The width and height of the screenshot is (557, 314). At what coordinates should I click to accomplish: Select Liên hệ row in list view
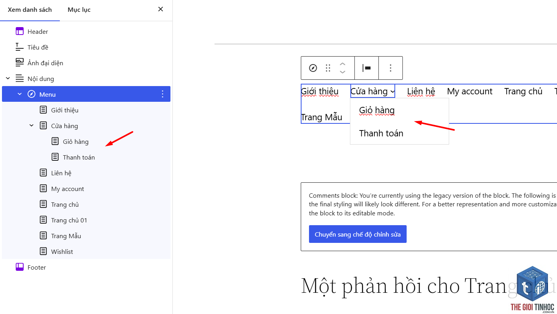(x=86, y=173)
